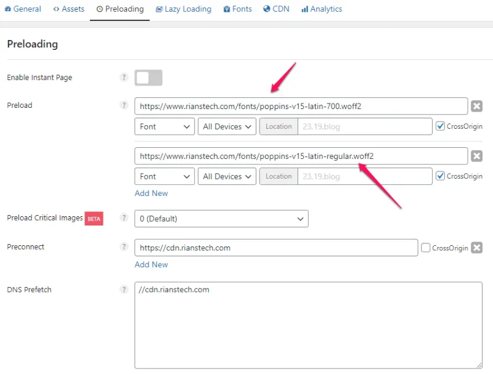Click help icon beside DNS Prefetch
The image size is (493, 374).
pyautogui.click(x=124, y=290)
